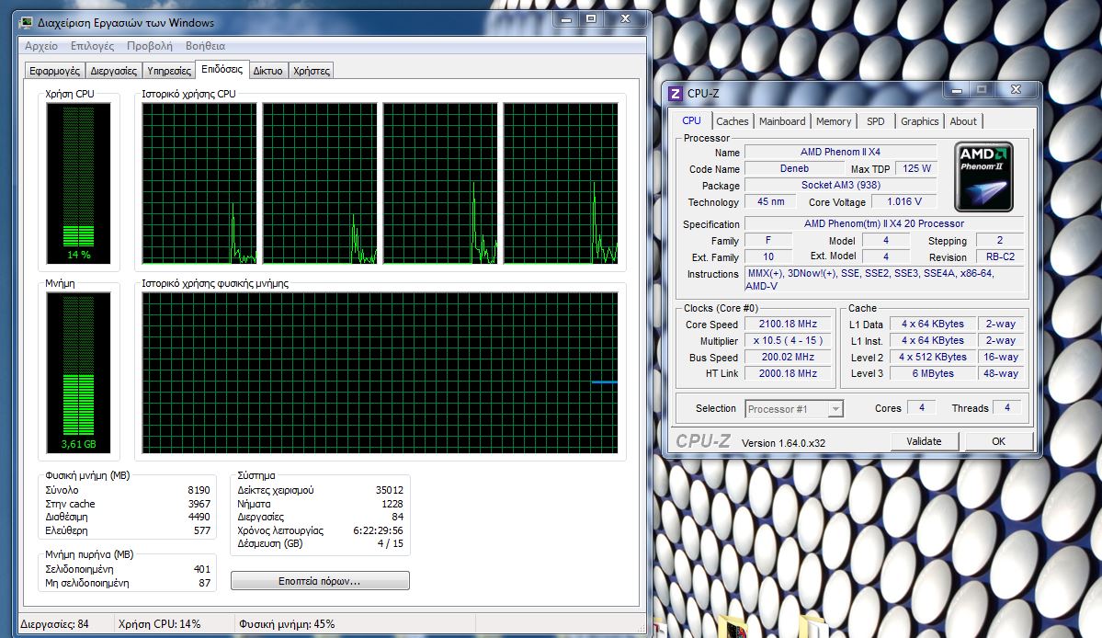
Task: Click the 'Version 1.64.0.x32' text
Action: (783, 443)
